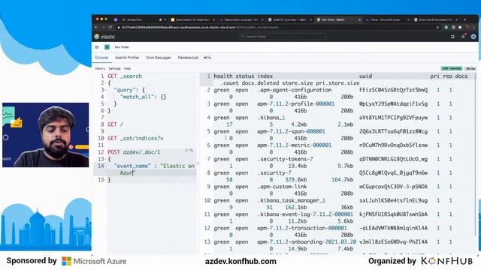The width and height of the screenshot is (481, 270).
Task: Bookmark this page with the star icon
Action: click(437, 27)
